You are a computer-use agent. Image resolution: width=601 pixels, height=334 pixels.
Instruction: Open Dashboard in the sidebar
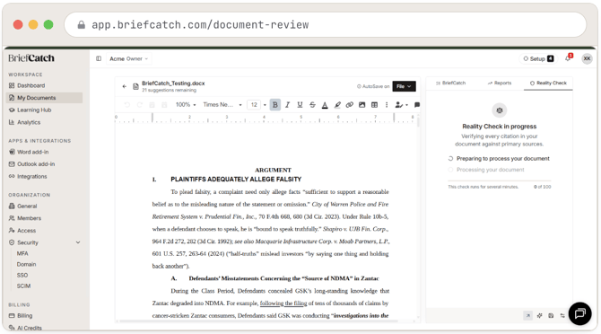coord(44,85)
